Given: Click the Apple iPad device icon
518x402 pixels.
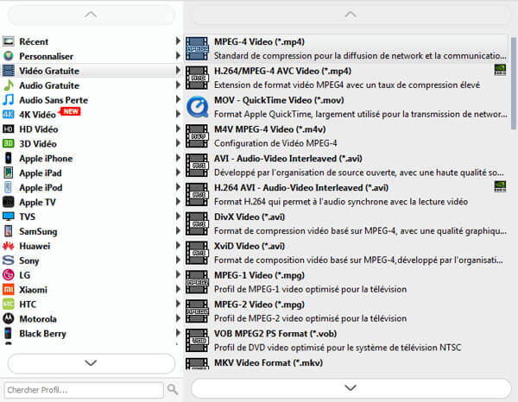Looking at the screenshot, I should click(x=9, y=173).
